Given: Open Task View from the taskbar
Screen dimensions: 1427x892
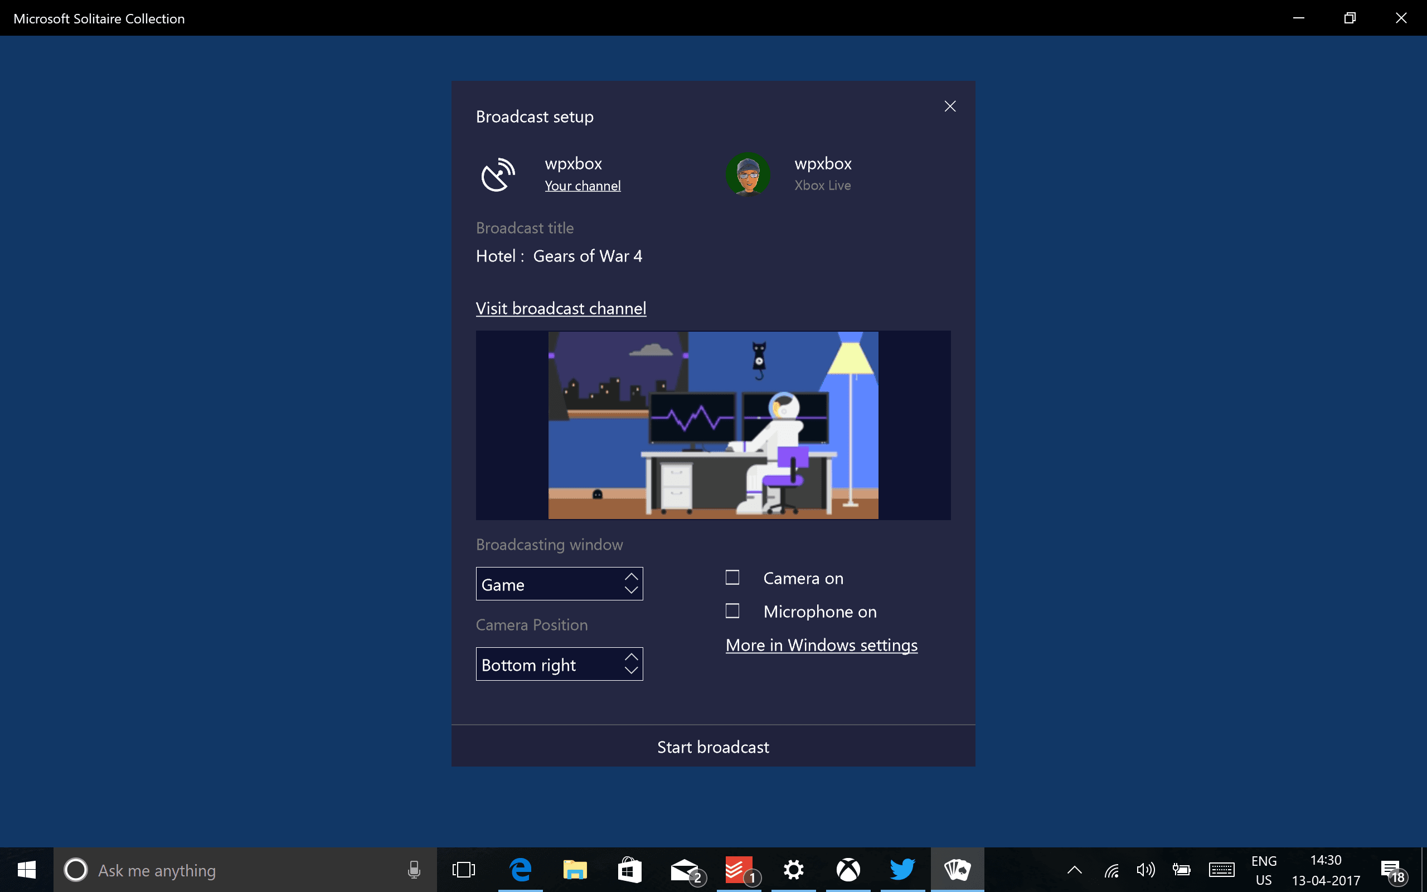Looking at the screenshot, I should click(x=463, y=870).
